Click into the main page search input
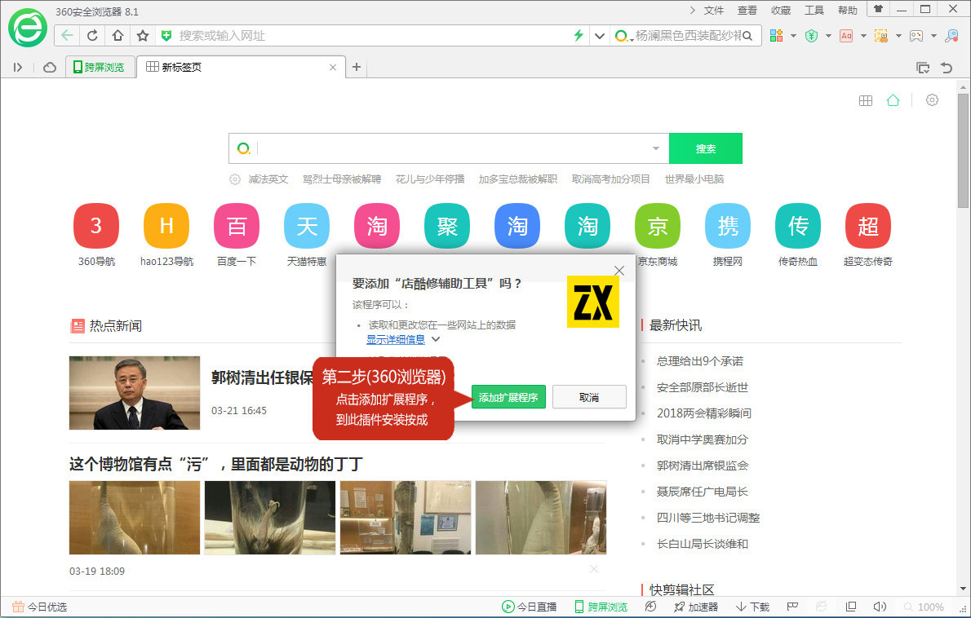971x618 pixels. pyautogui.click(x=450, y=148)
